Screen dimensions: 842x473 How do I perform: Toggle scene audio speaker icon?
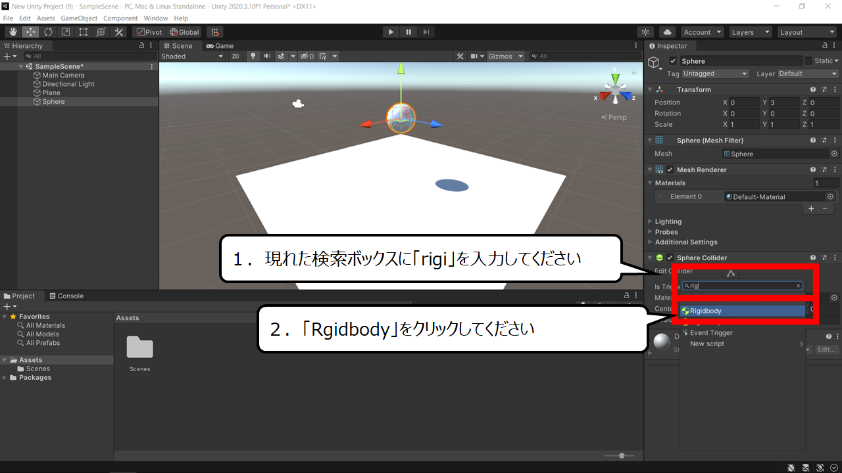click(x=266, y=56)
